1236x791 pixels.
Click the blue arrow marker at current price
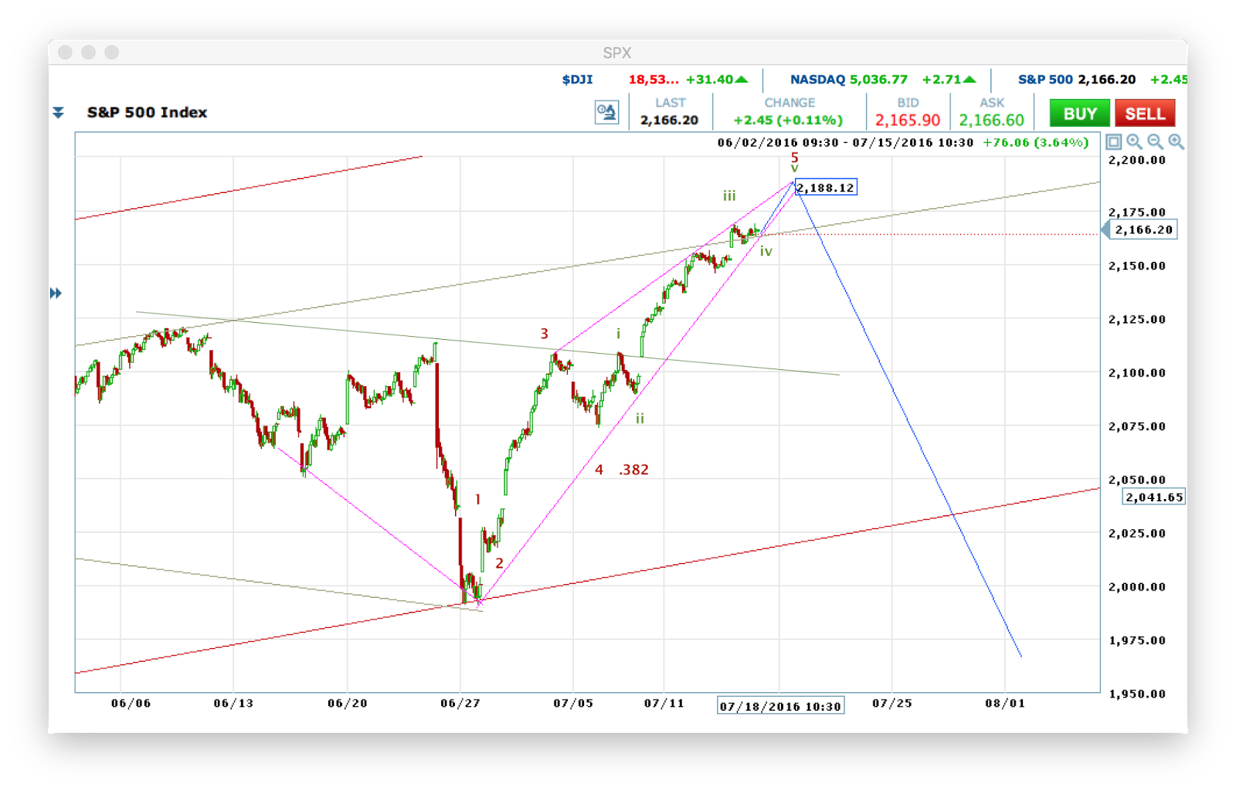coord(1107,229)
